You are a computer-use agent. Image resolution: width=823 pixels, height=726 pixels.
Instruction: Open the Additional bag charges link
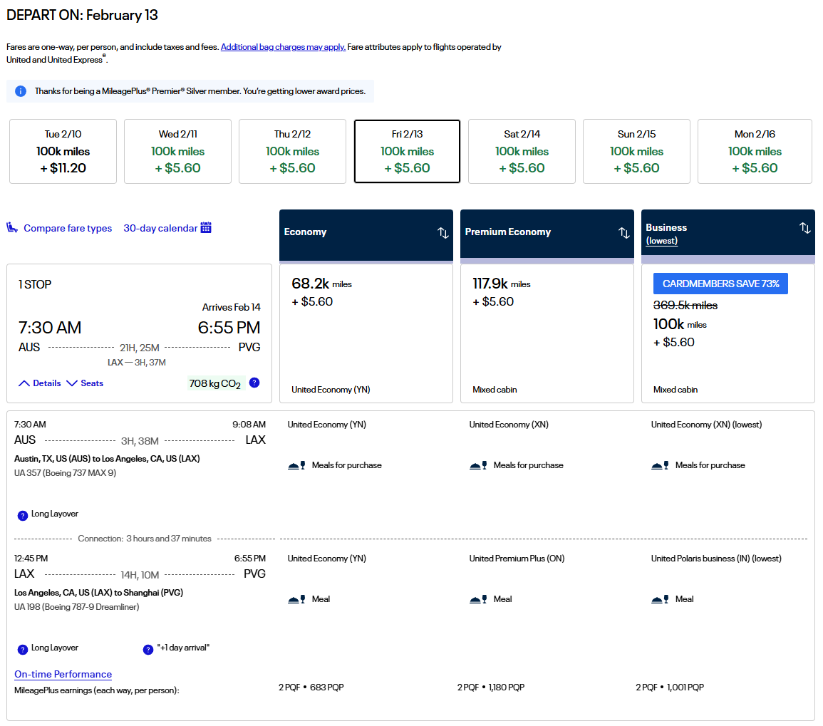283,47
